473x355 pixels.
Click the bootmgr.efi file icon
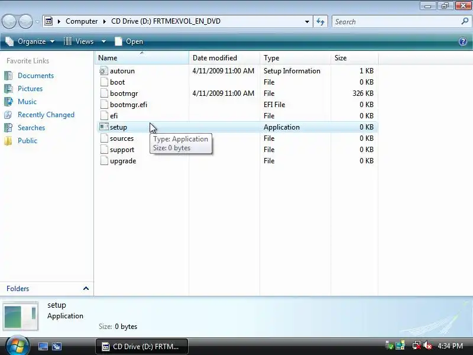[x=104, y=105]
